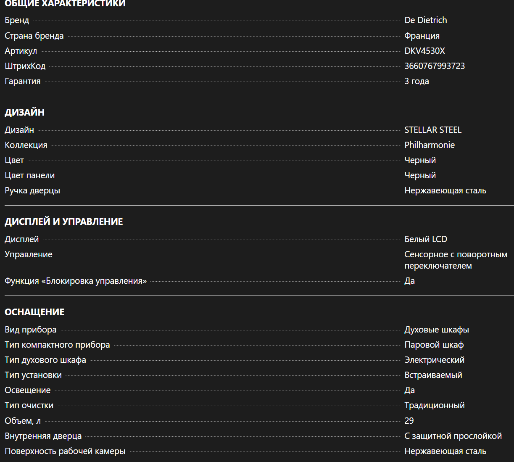Select the 3 года warranty value
The width and height of the screenshot is (514, 462).
(416, 81)
